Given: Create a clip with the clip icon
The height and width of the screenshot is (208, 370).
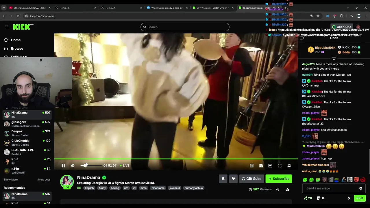Looking at the screenshot, I should pos(261,166).
